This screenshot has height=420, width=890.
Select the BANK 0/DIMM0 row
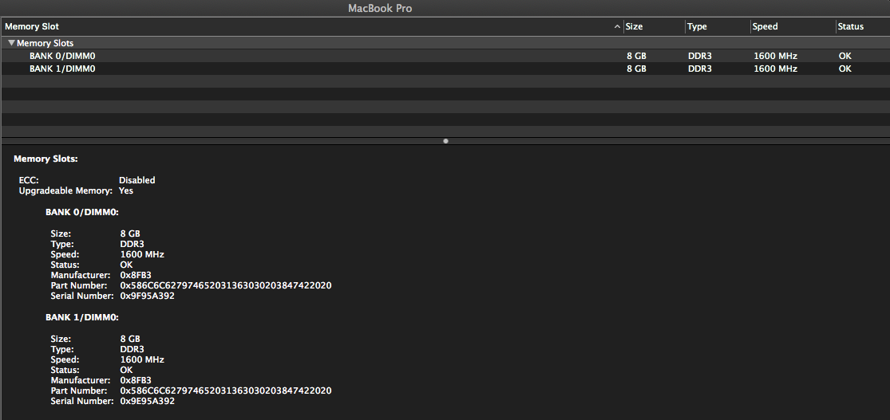[x=445, y=56]
